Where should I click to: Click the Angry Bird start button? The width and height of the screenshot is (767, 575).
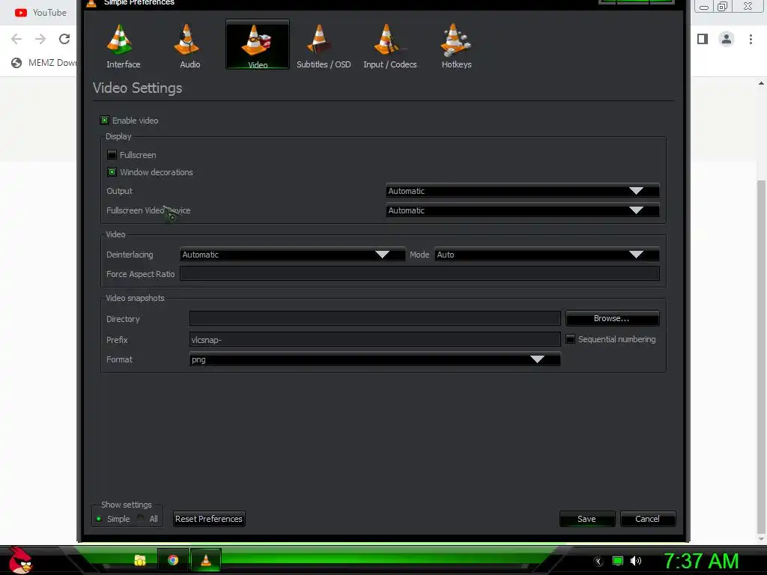20,560
